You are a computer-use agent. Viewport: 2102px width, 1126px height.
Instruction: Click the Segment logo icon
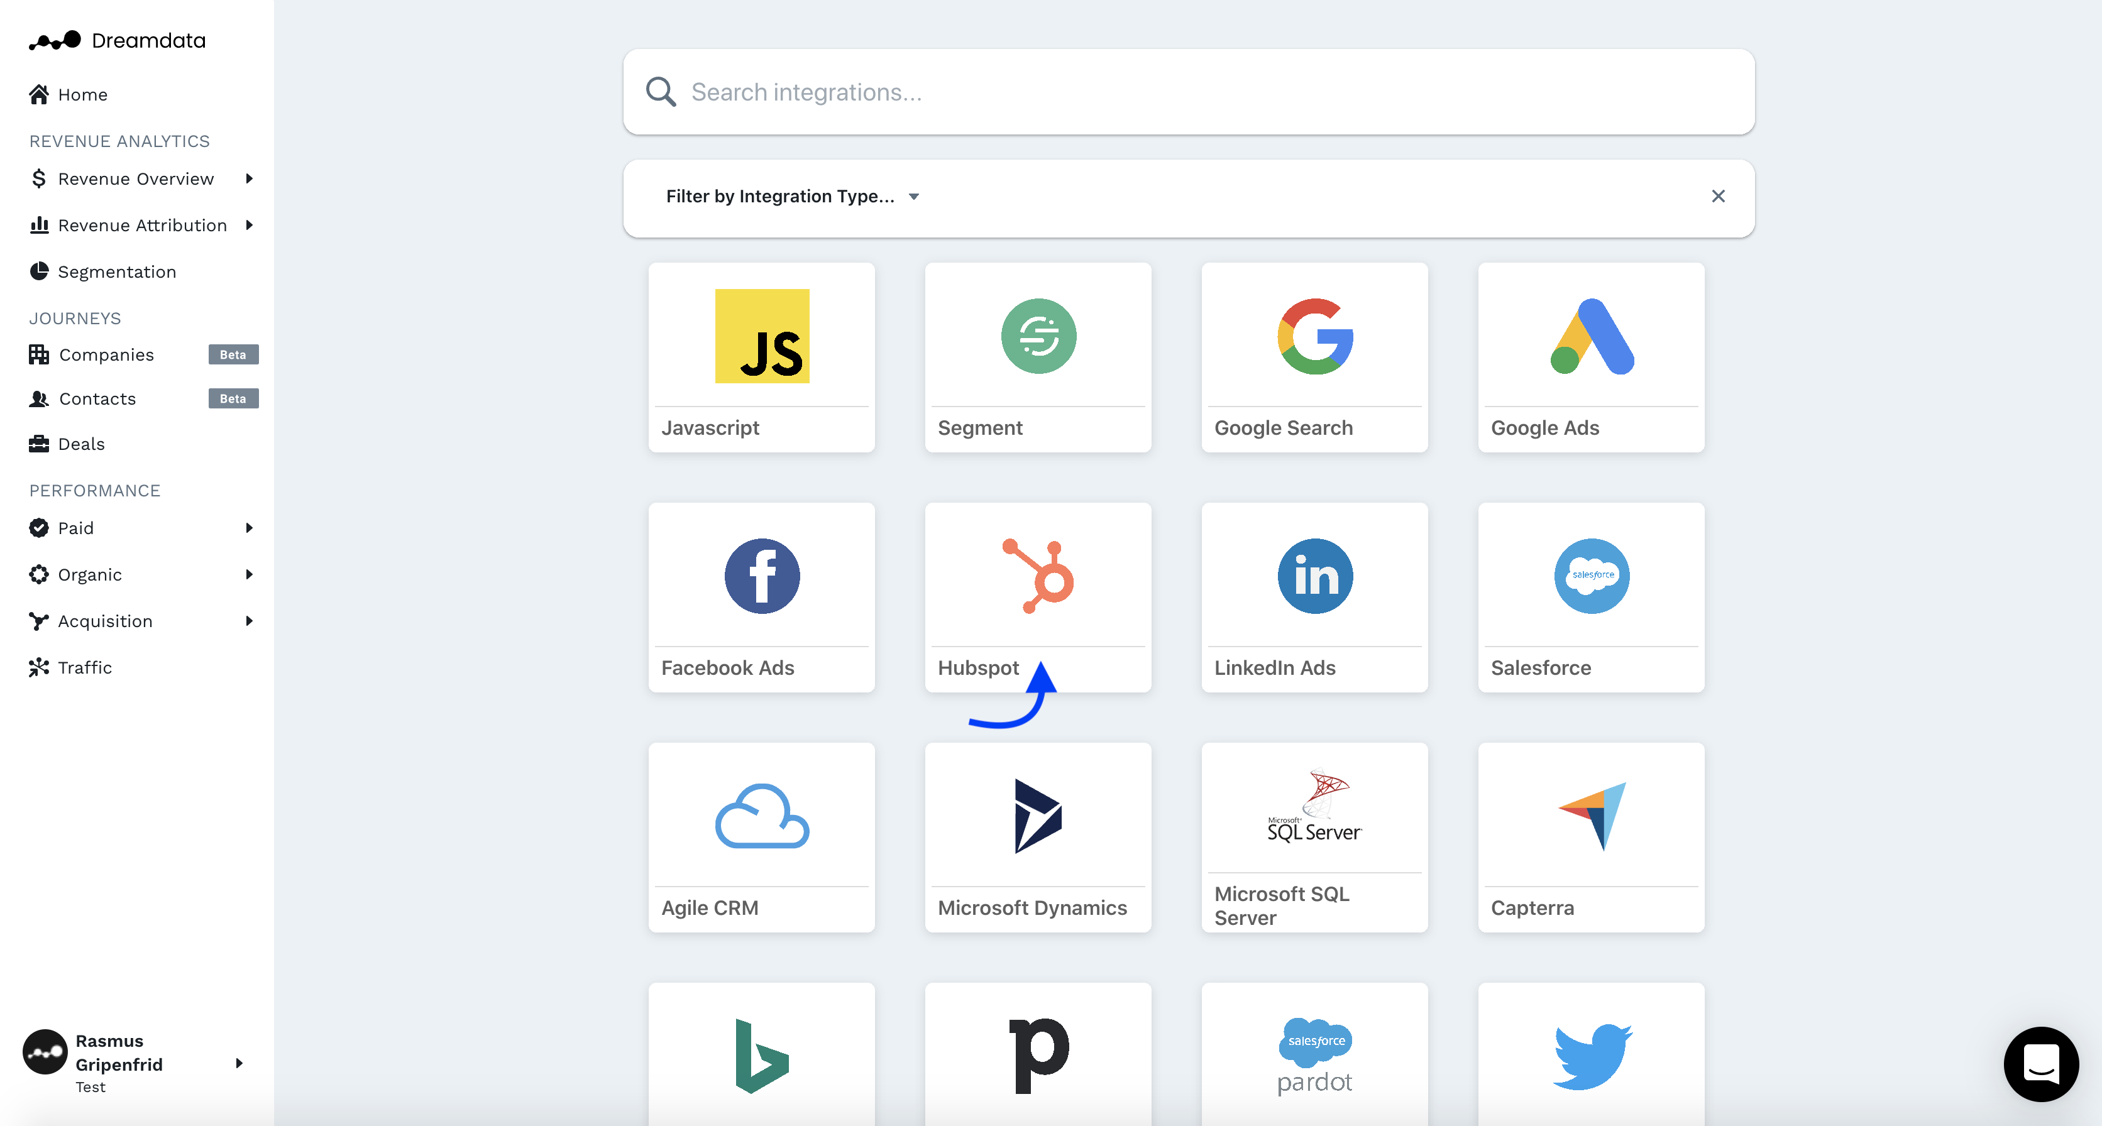[1038, 336]
